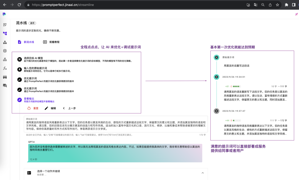Image resolution: width=299 pixels, height=180 pixels.
Task: Click the '新流水线' button
Action: tap(26, 42)
